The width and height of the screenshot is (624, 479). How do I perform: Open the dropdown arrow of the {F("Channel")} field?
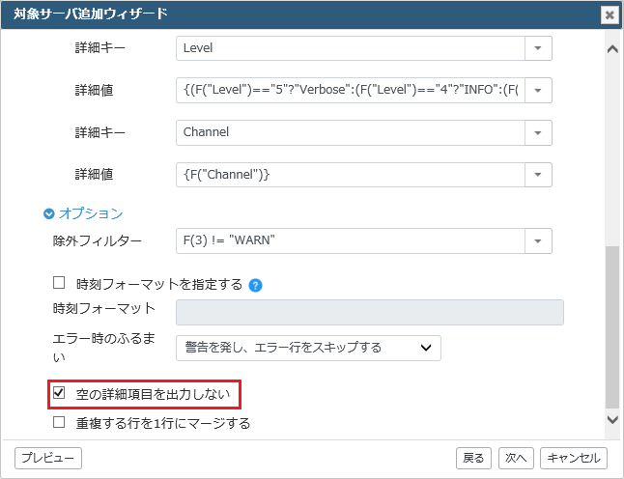[538, 175]
